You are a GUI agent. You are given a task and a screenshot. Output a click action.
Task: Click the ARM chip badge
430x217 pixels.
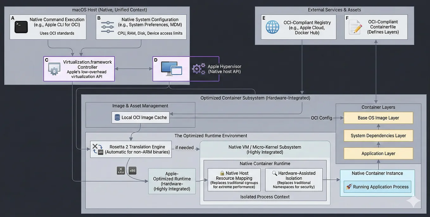(121, 170)
